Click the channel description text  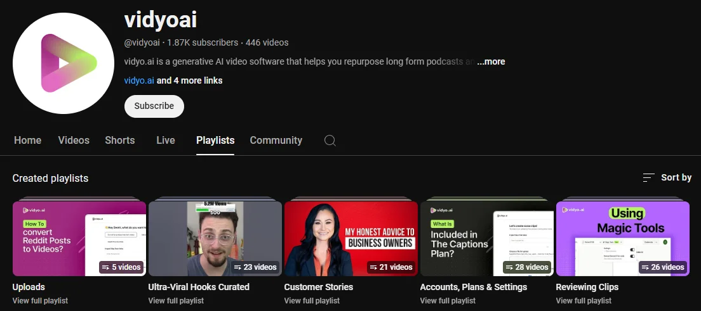pyautogui.click(x=300, y=61)
